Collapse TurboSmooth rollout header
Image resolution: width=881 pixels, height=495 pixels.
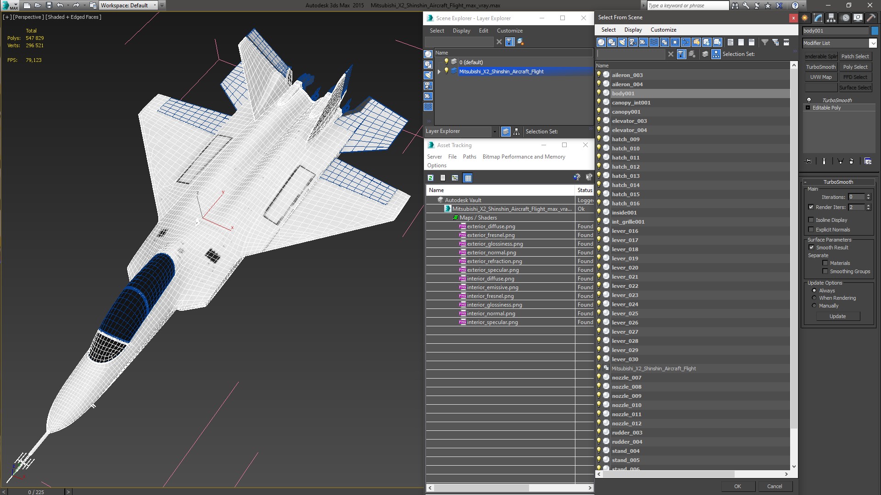pos(838,182)
